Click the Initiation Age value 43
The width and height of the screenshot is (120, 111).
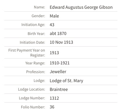coord(52,25)
